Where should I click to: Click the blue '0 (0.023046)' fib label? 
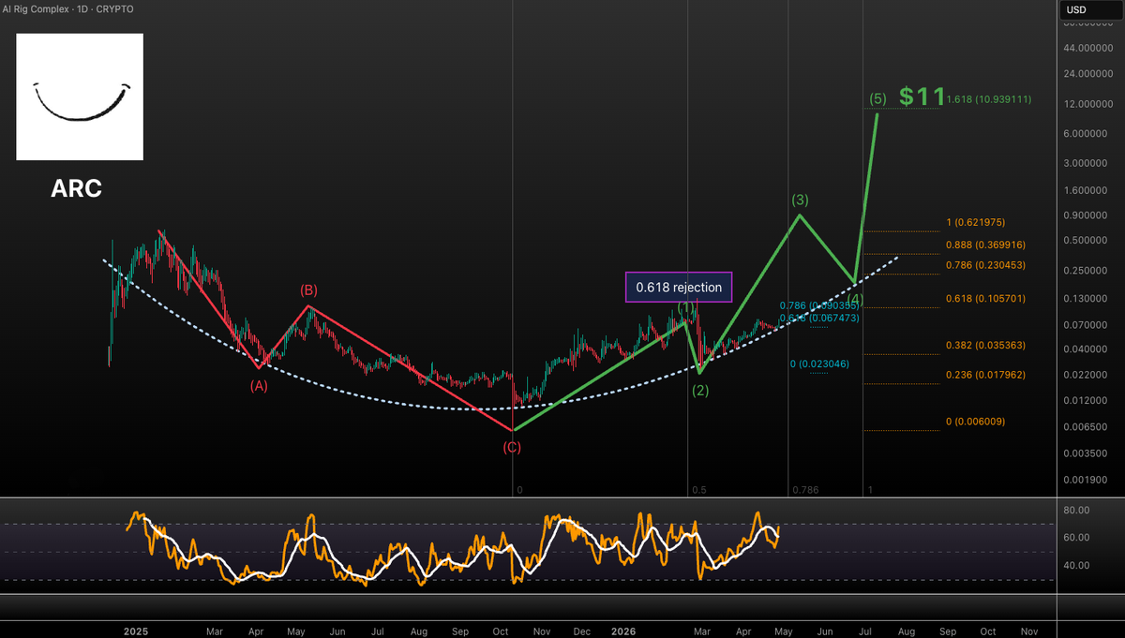[820, 364]
